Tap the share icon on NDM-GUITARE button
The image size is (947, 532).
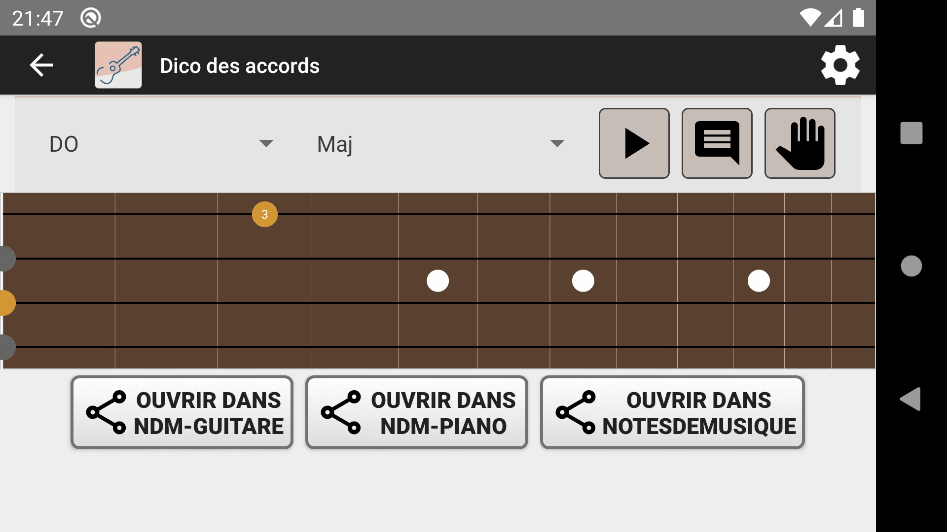pos(106,413)
